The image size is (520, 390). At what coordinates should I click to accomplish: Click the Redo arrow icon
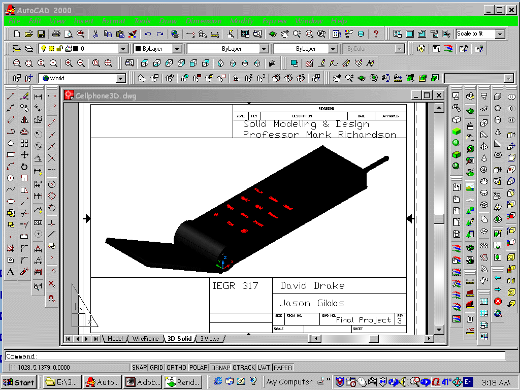point(160,34)
